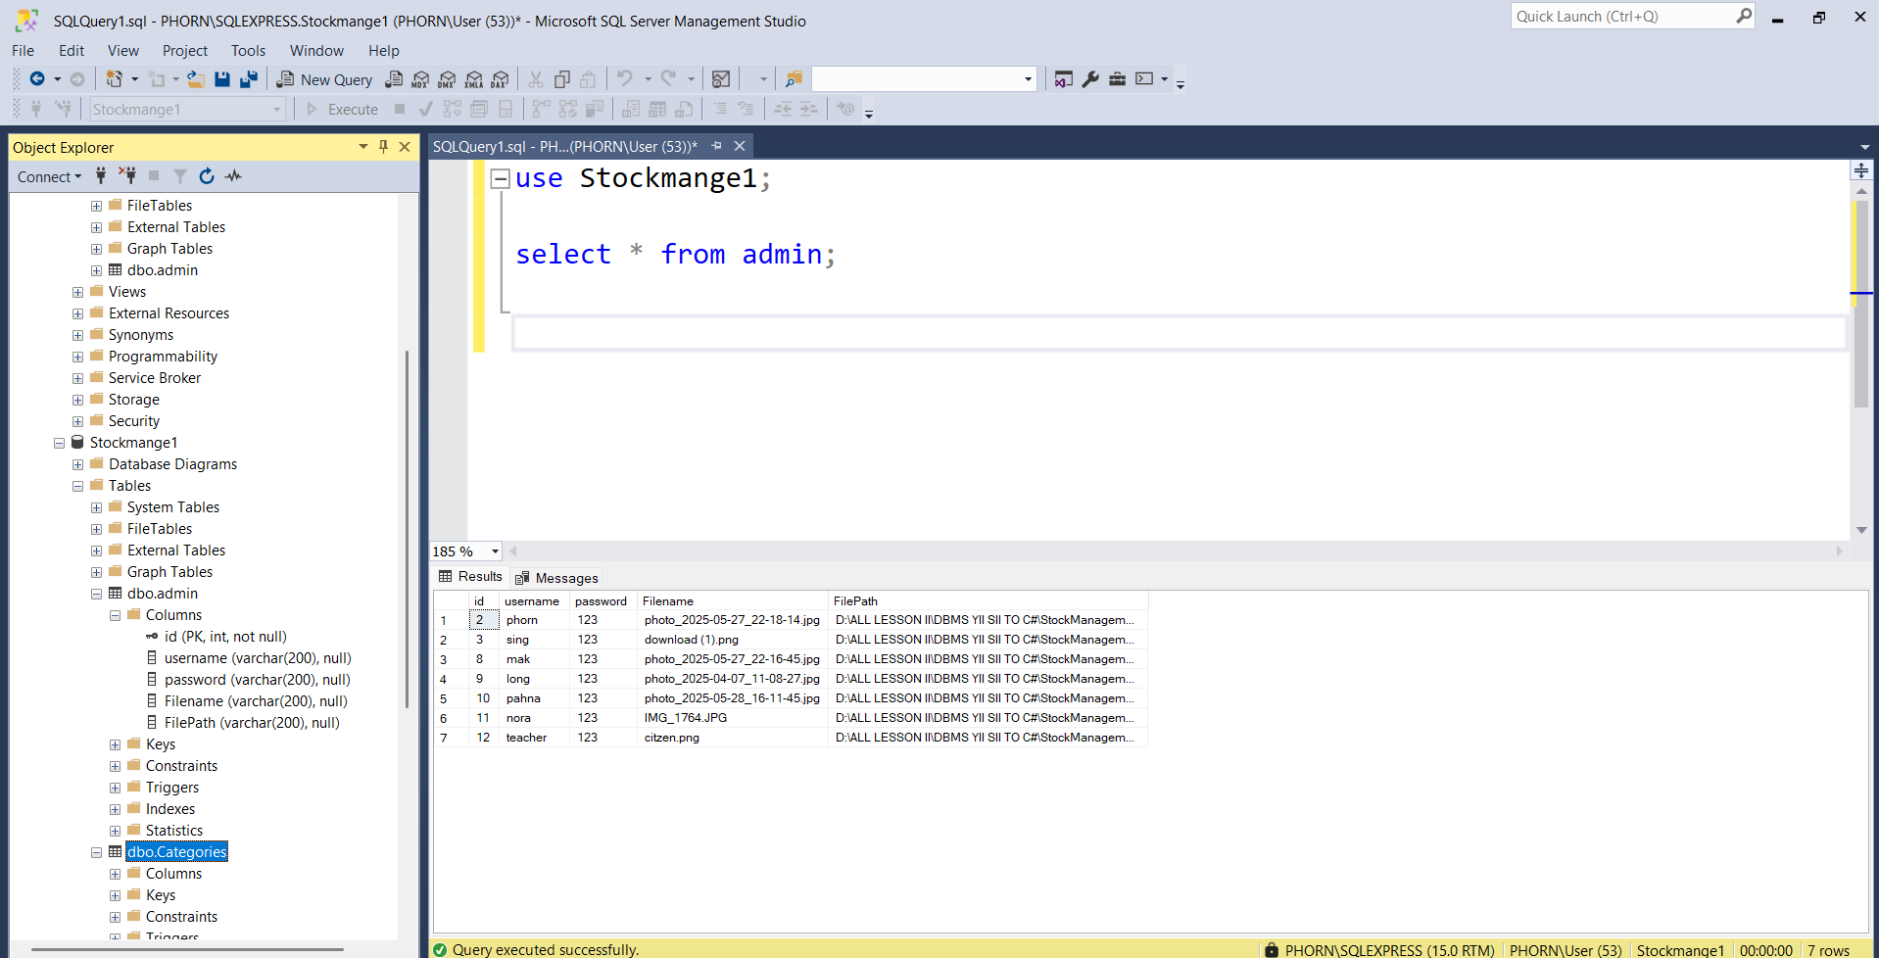Click the editor vertical scrollbar down arrow
The width and height of the screenshot is (1879, 958).
pyautogui.click(x=1861, y=530)
